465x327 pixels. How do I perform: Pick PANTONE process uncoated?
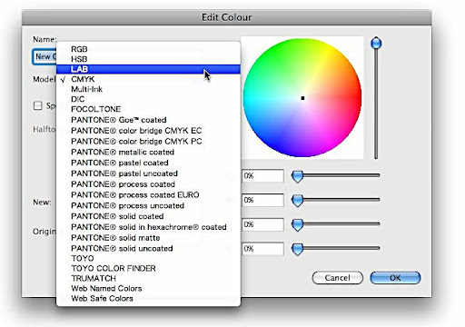[148, 205]
